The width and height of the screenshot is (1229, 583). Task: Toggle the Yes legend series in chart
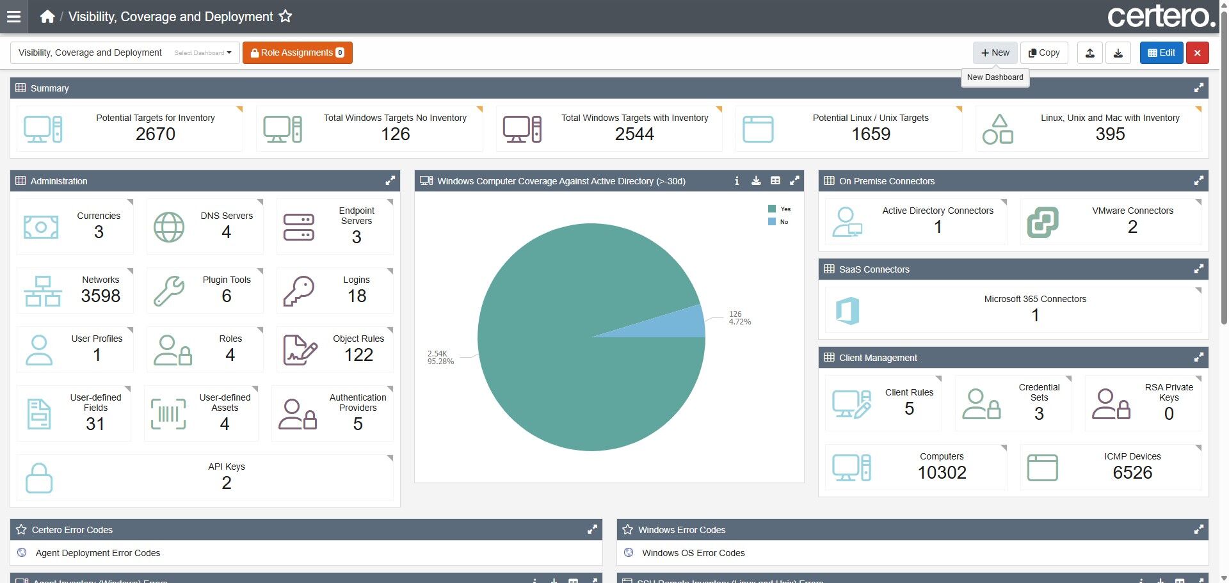pyautogui.click(x=779, y=209)
